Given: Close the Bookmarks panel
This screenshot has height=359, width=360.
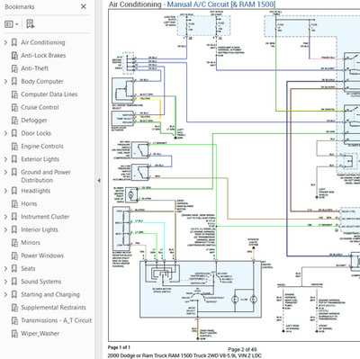Looking at the screenshot, I should [x=84, y=6].
